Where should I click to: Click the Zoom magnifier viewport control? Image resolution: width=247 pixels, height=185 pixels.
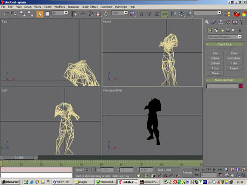pyautogui.click(x=226, y=169)
